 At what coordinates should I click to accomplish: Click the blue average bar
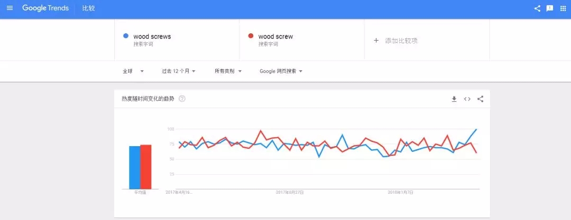[135, 167]
